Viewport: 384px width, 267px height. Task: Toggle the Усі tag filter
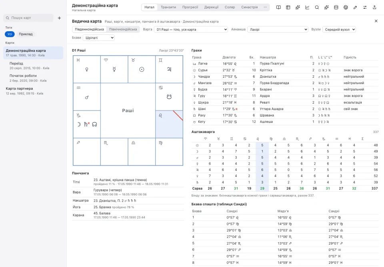pos(10,34)
